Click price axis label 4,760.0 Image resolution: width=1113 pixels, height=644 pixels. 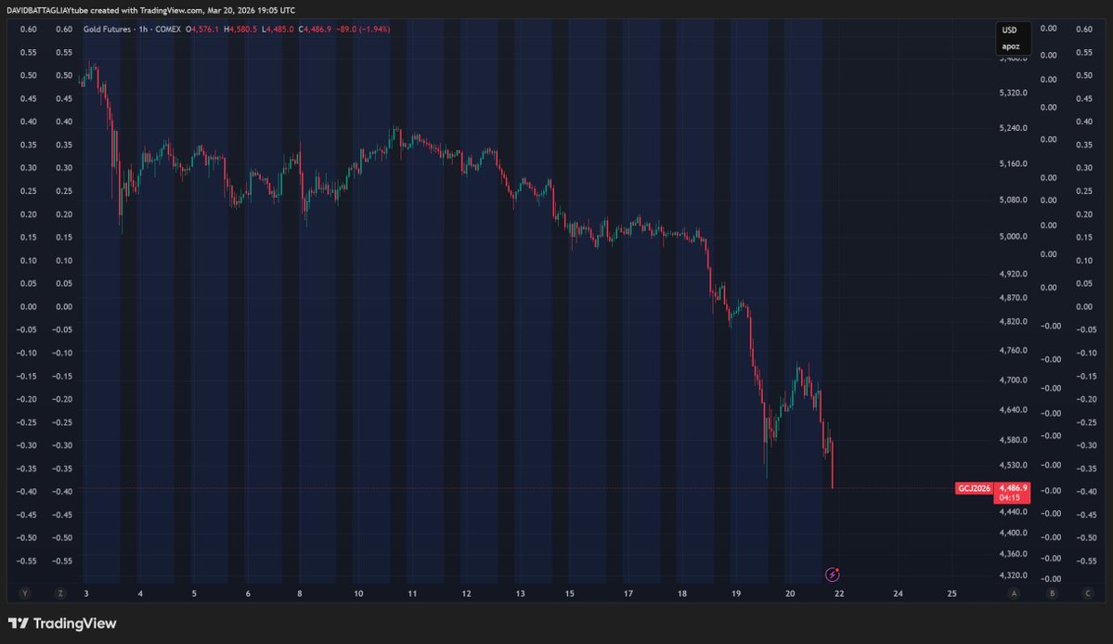pos(1013,351)
